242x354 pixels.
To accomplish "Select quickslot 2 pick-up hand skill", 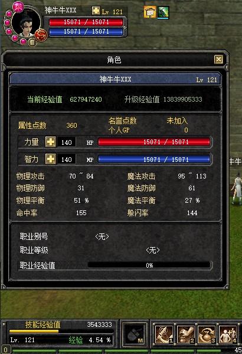I will coord(185,334).
